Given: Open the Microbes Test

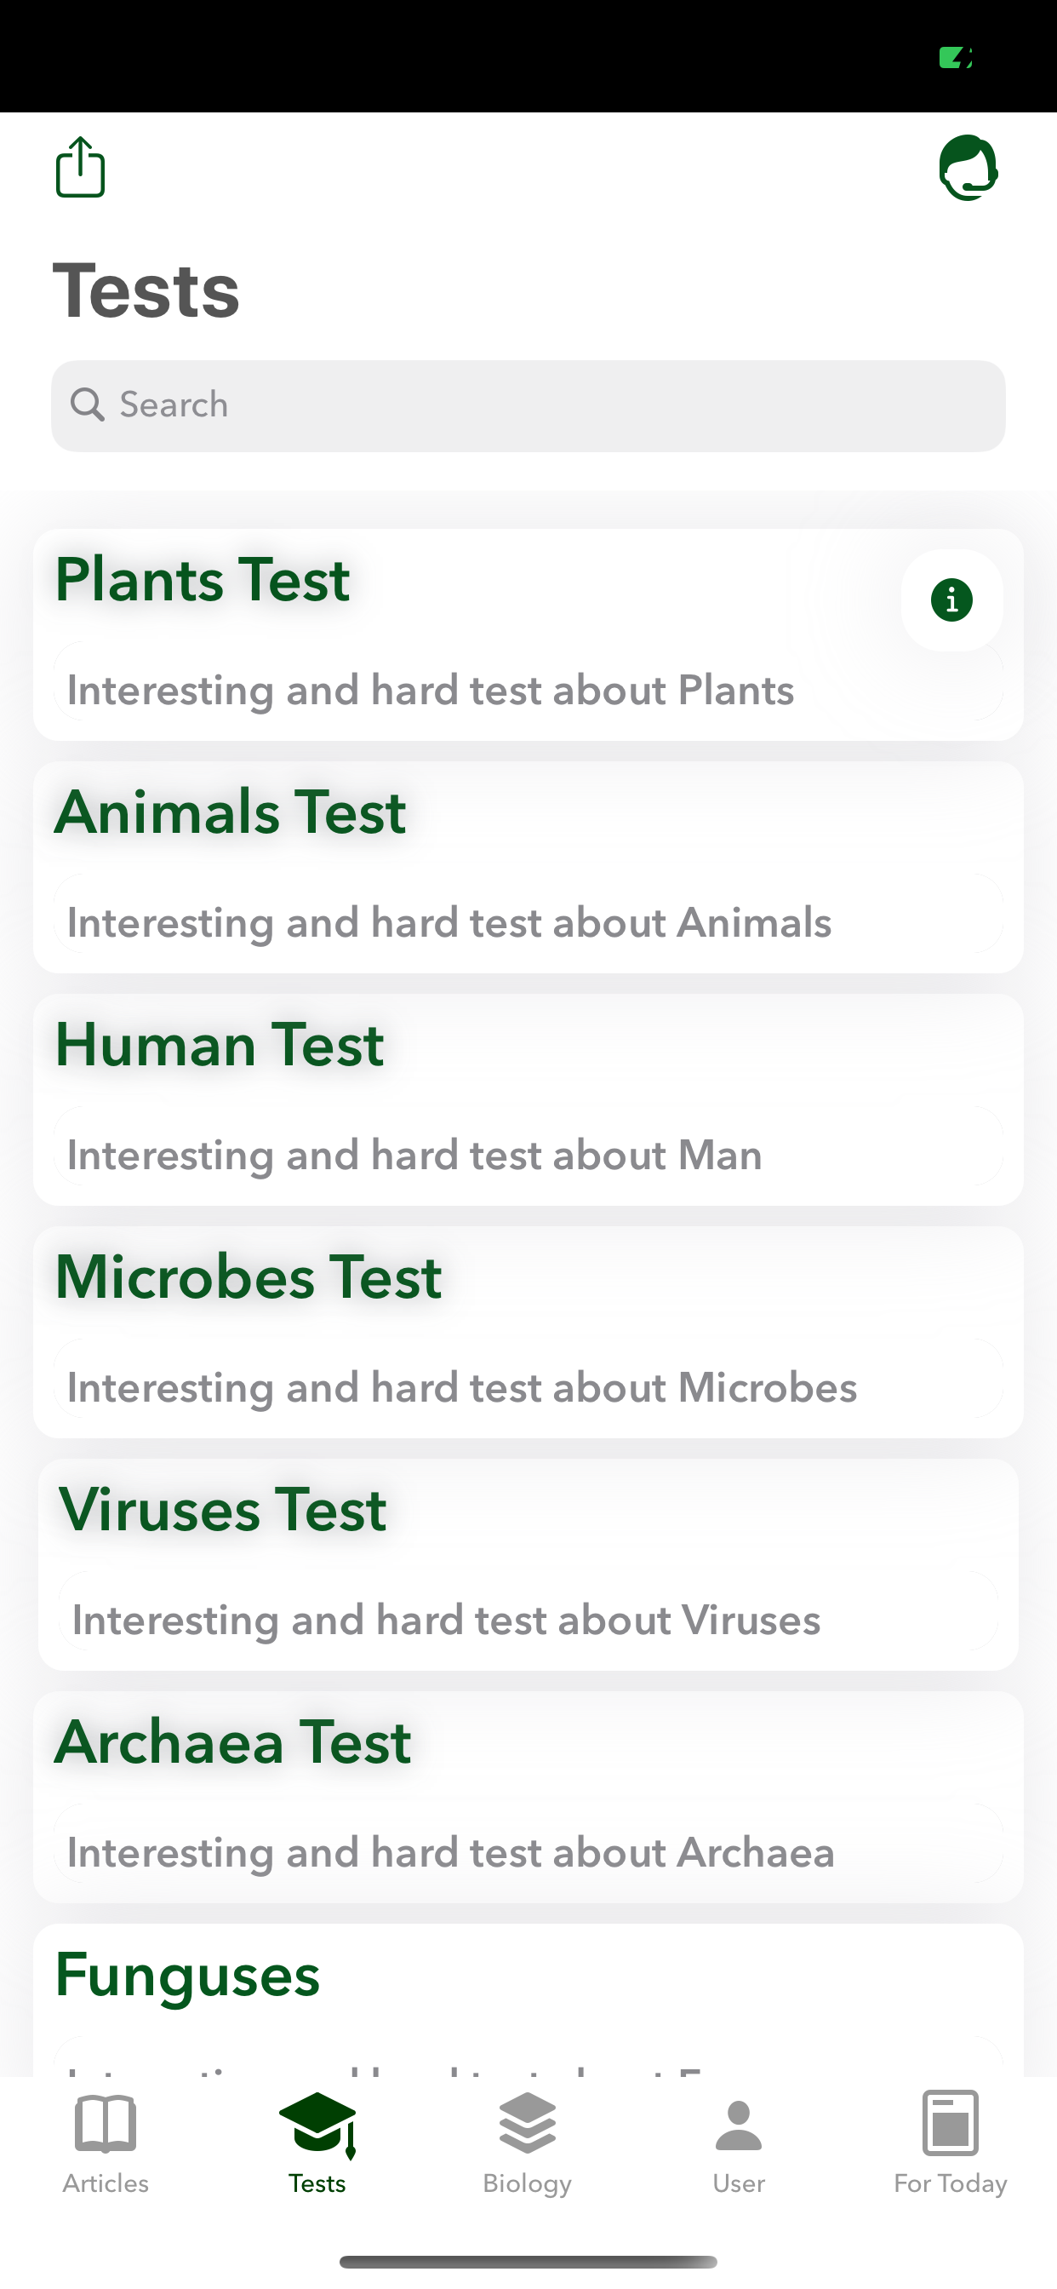Looking at the screenshot, I should [x=528, y=1332].
